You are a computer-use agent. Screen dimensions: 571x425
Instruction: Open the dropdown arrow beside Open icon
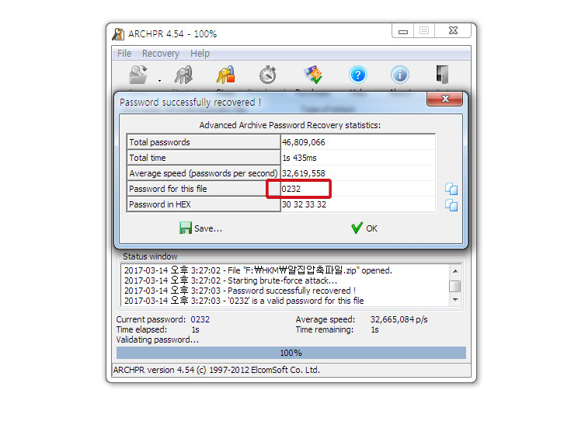click(159, 81)
